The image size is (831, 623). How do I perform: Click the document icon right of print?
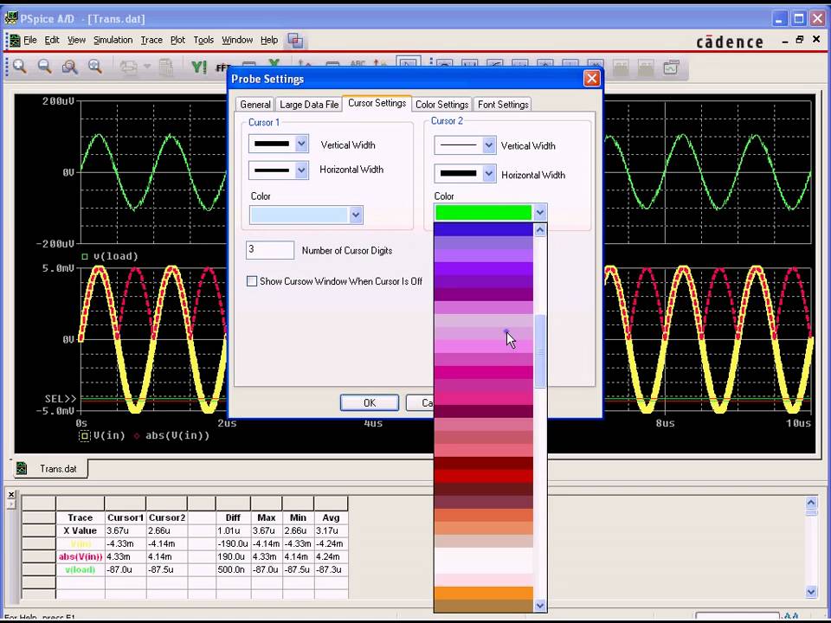pyautogui.click(x=166, y=67)
